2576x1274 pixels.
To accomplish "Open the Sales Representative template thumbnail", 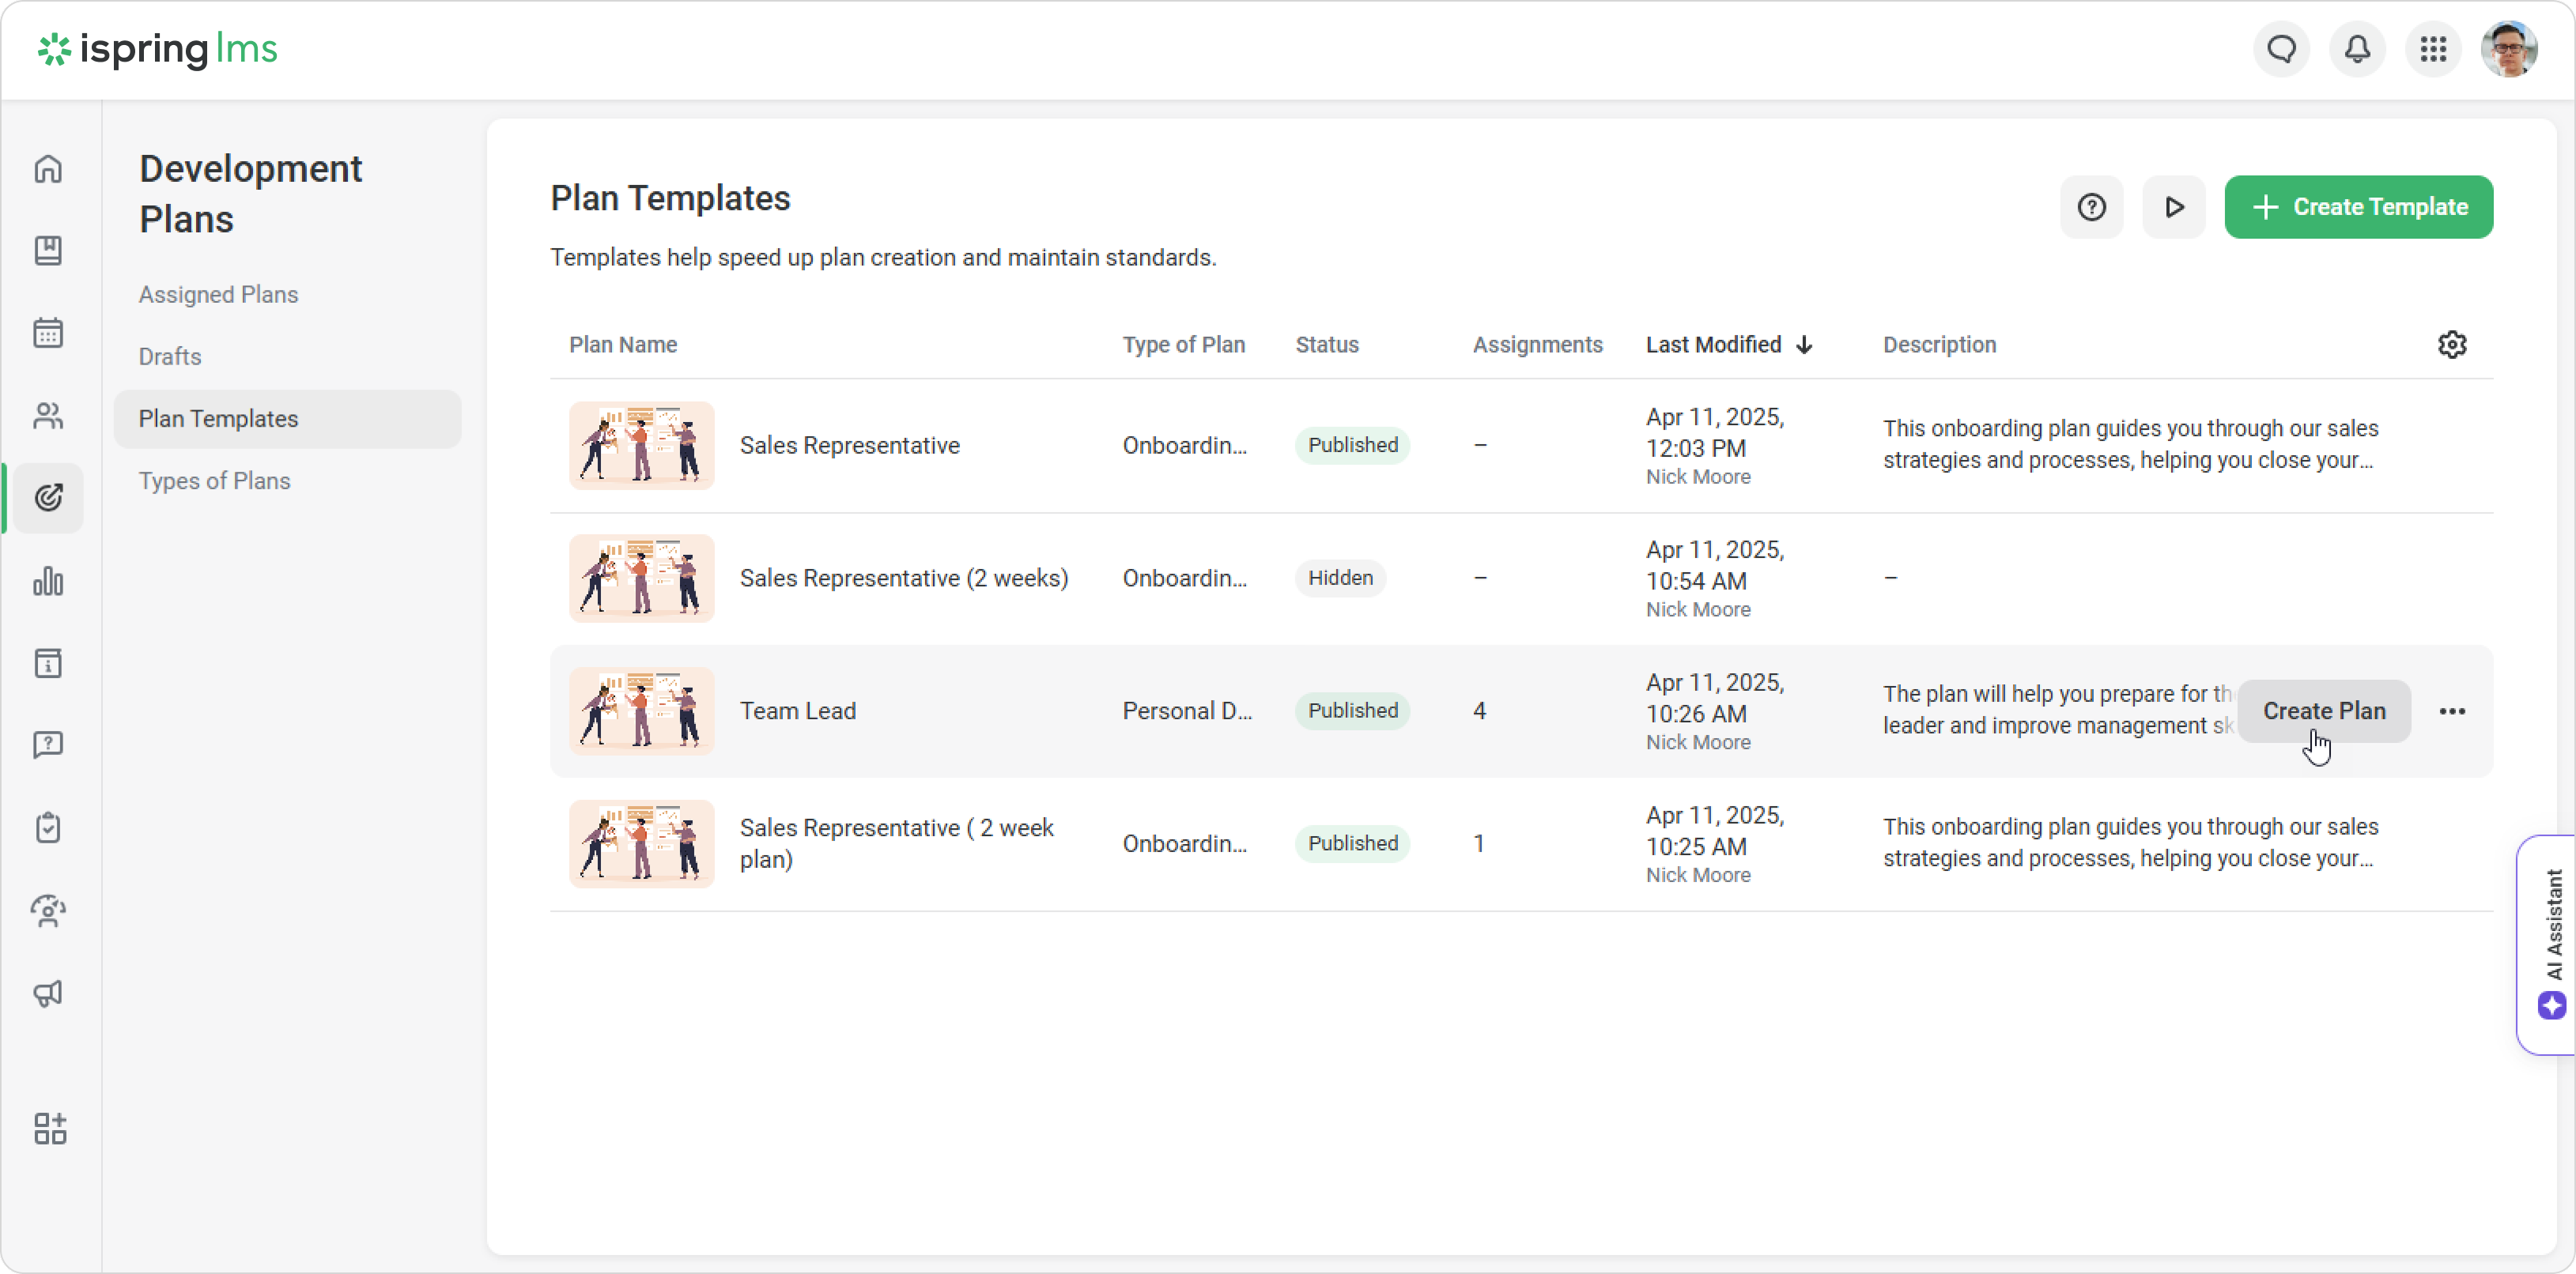I will pyautogui.click(x=641, y=446).
